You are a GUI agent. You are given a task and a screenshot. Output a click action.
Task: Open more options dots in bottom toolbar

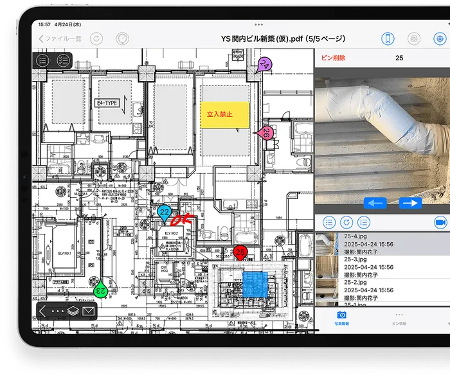58,311
